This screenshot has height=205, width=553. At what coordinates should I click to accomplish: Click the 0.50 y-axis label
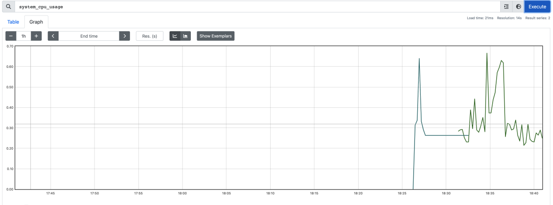tap(10, 87)
